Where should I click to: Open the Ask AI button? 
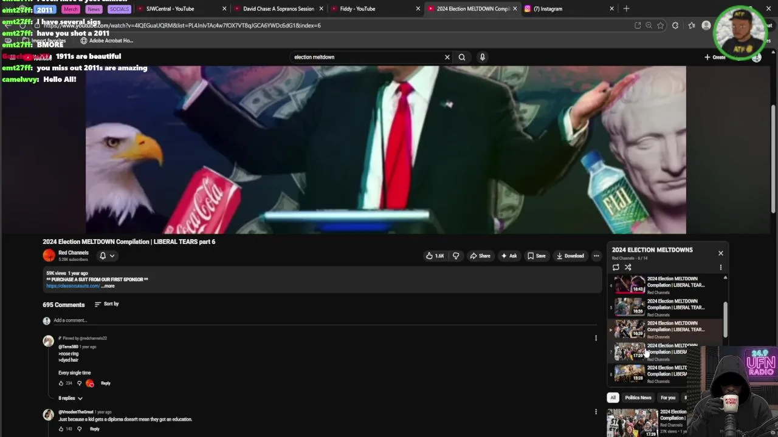[509, 256]
